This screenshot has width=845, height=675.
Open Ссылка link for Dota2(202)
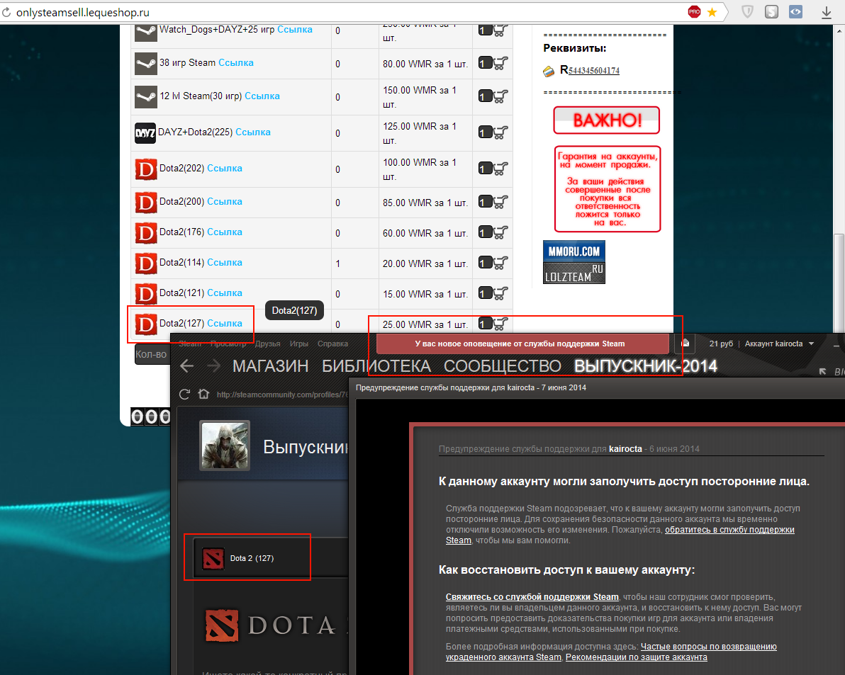(225, 168)
